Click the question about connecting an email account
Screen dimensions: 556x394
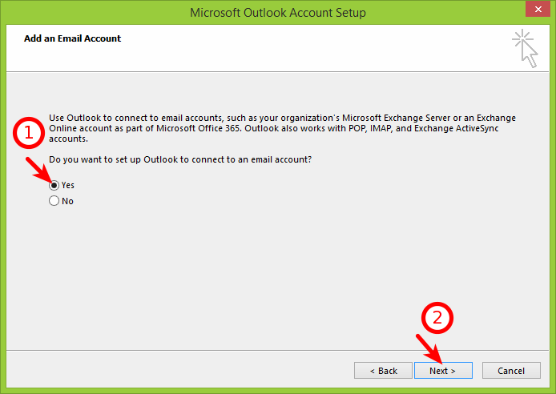point(180,159)
